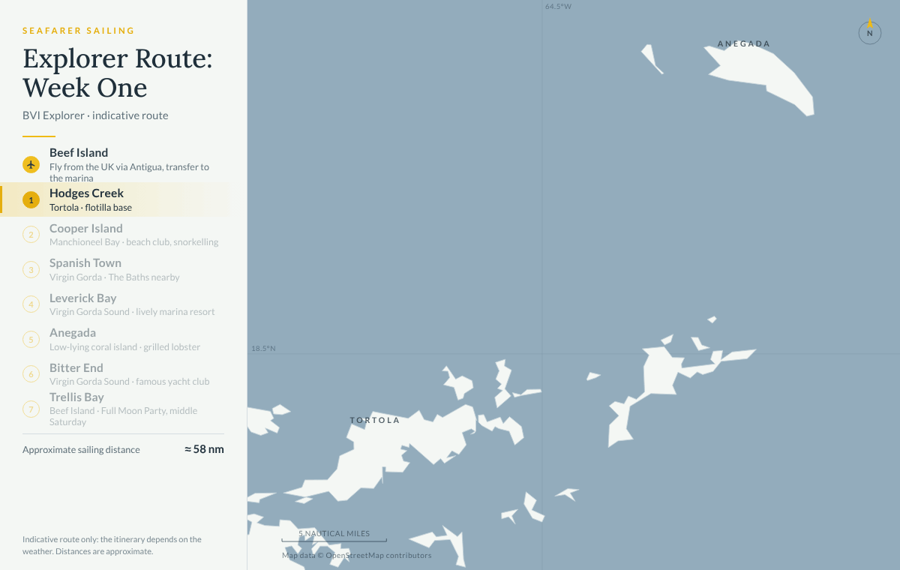The image size is (900, 570).
Task: Click 'Fly from the UK via Antigua' description
Action: tap(129, 172)
